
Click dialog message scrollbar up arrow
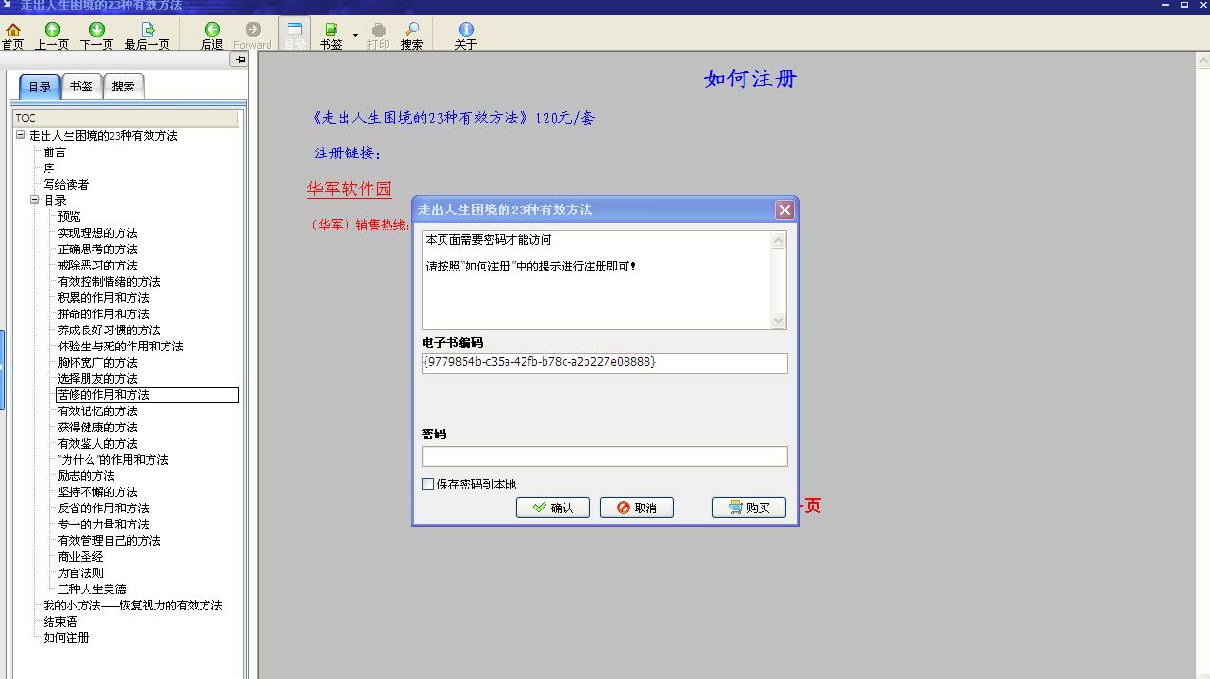pyautogui.click(x=779, y=241)
